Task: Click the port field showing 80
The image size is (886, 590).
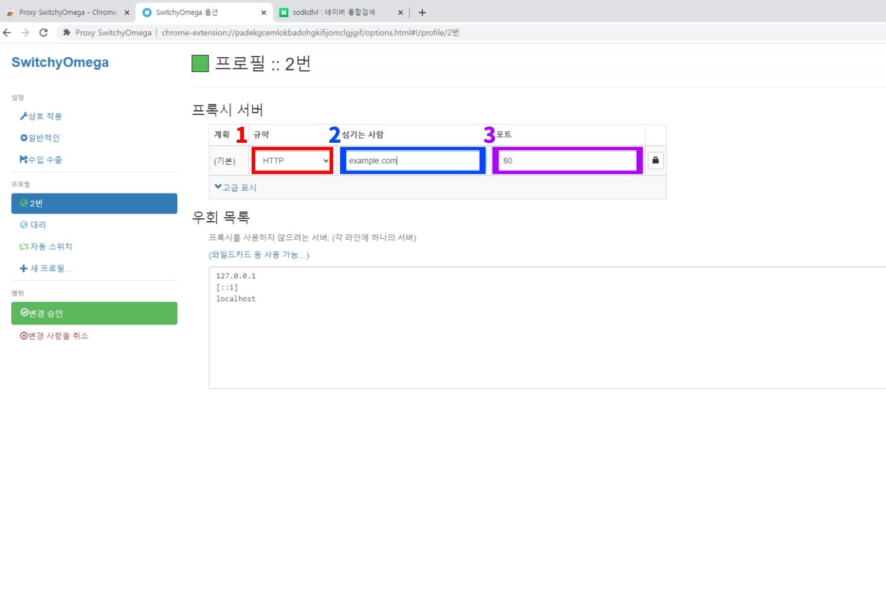Action: 567,160
